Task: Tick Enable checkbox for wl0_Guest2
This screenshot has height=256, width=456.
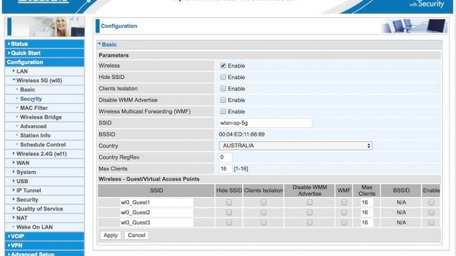Action: click(431, 213)
